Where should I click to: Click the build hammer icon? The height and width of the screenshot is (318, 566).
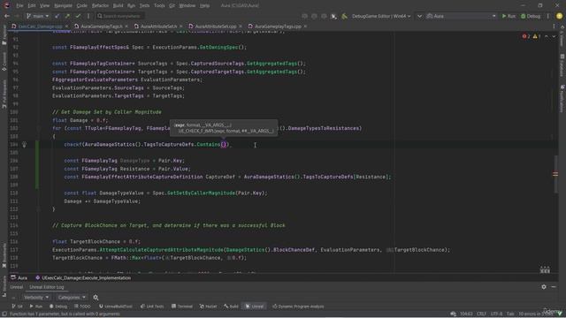[344, 16]
